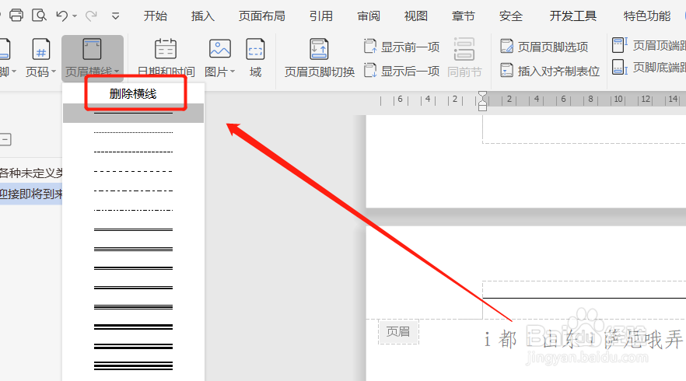
Task: Undo the last action
Action: coord(61,16)
